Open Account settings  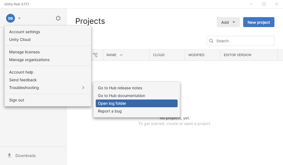pyautogui.click(x=25, y=32)
